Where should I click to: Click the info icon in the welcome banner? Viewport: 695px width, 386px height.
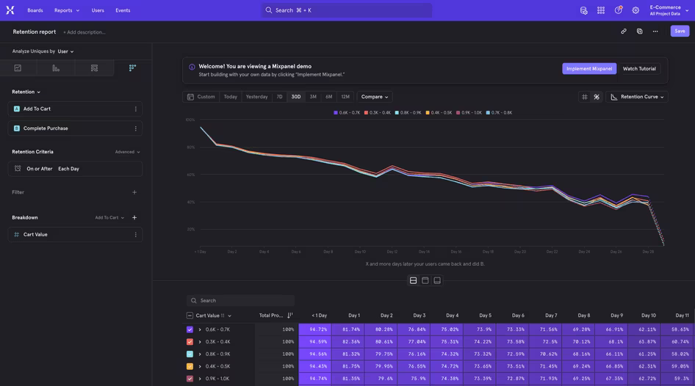click(192, 67)
